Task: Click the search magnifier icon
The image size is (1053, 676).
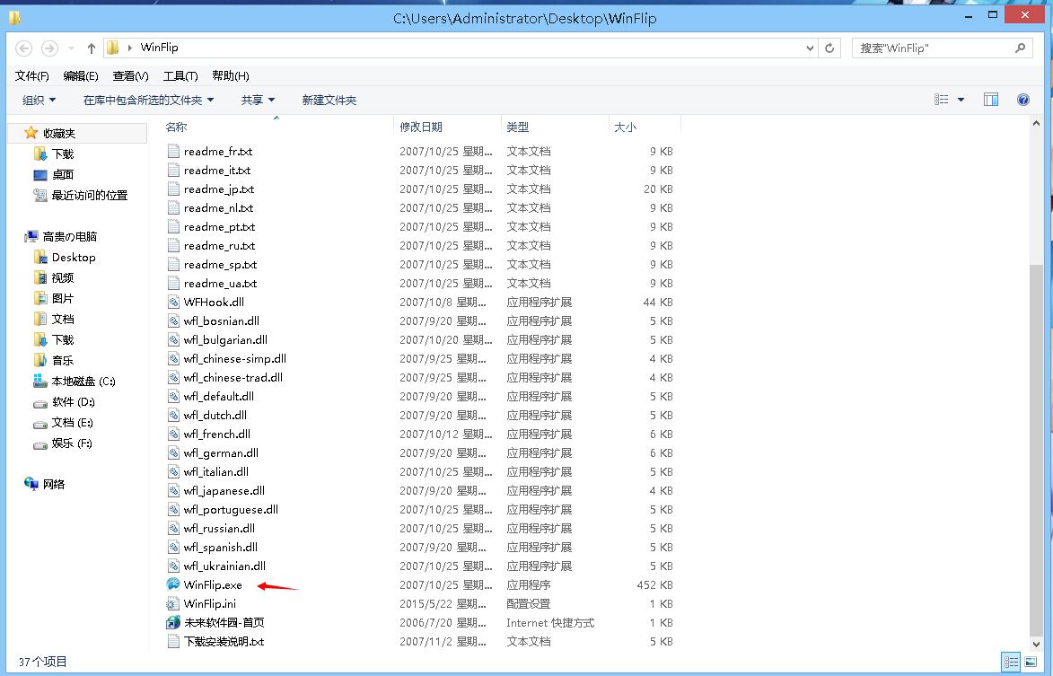Action: (1020, 48)
